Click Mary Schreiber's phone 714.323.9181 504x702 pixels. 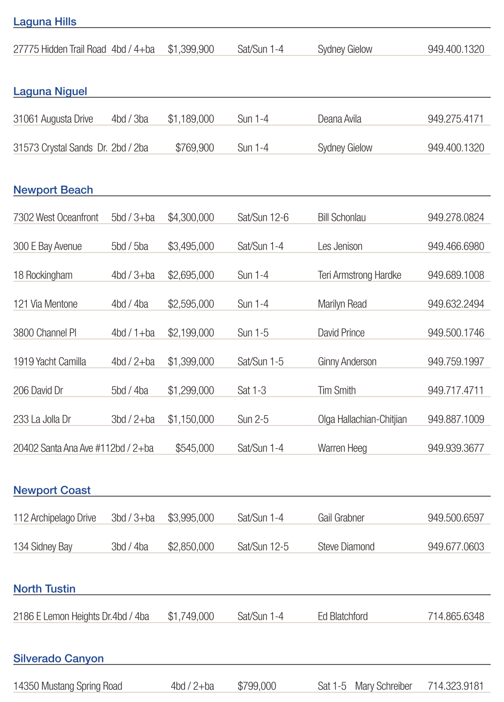(455, 686)
